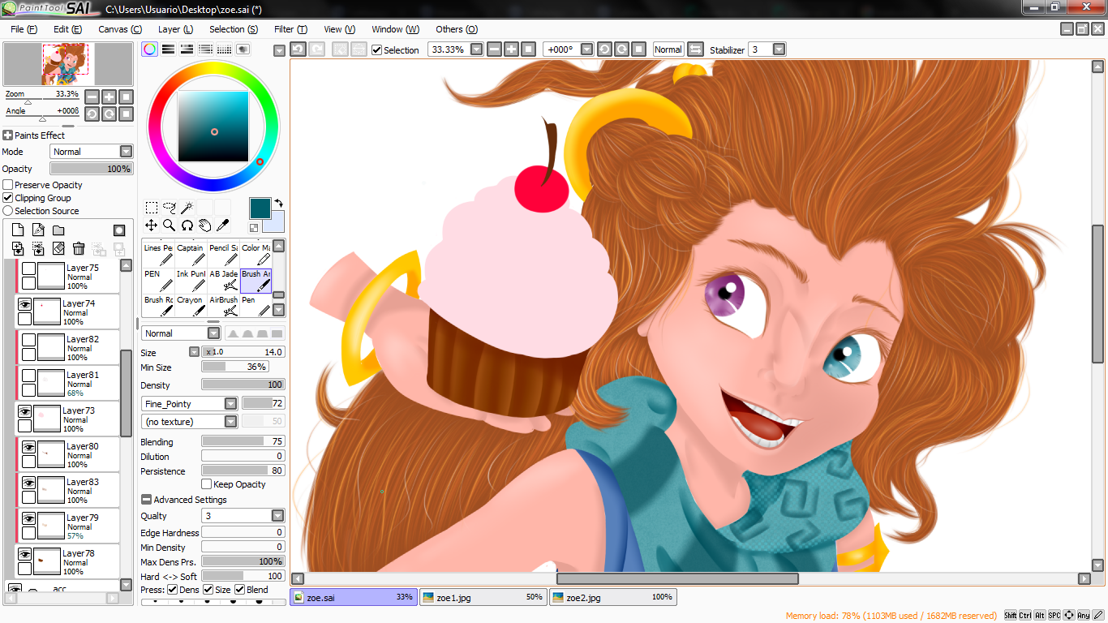The height and width of the screenshot is (623, 1108).
Task: Select the Eyedropper color picker tool
Action: pos(222,226)
